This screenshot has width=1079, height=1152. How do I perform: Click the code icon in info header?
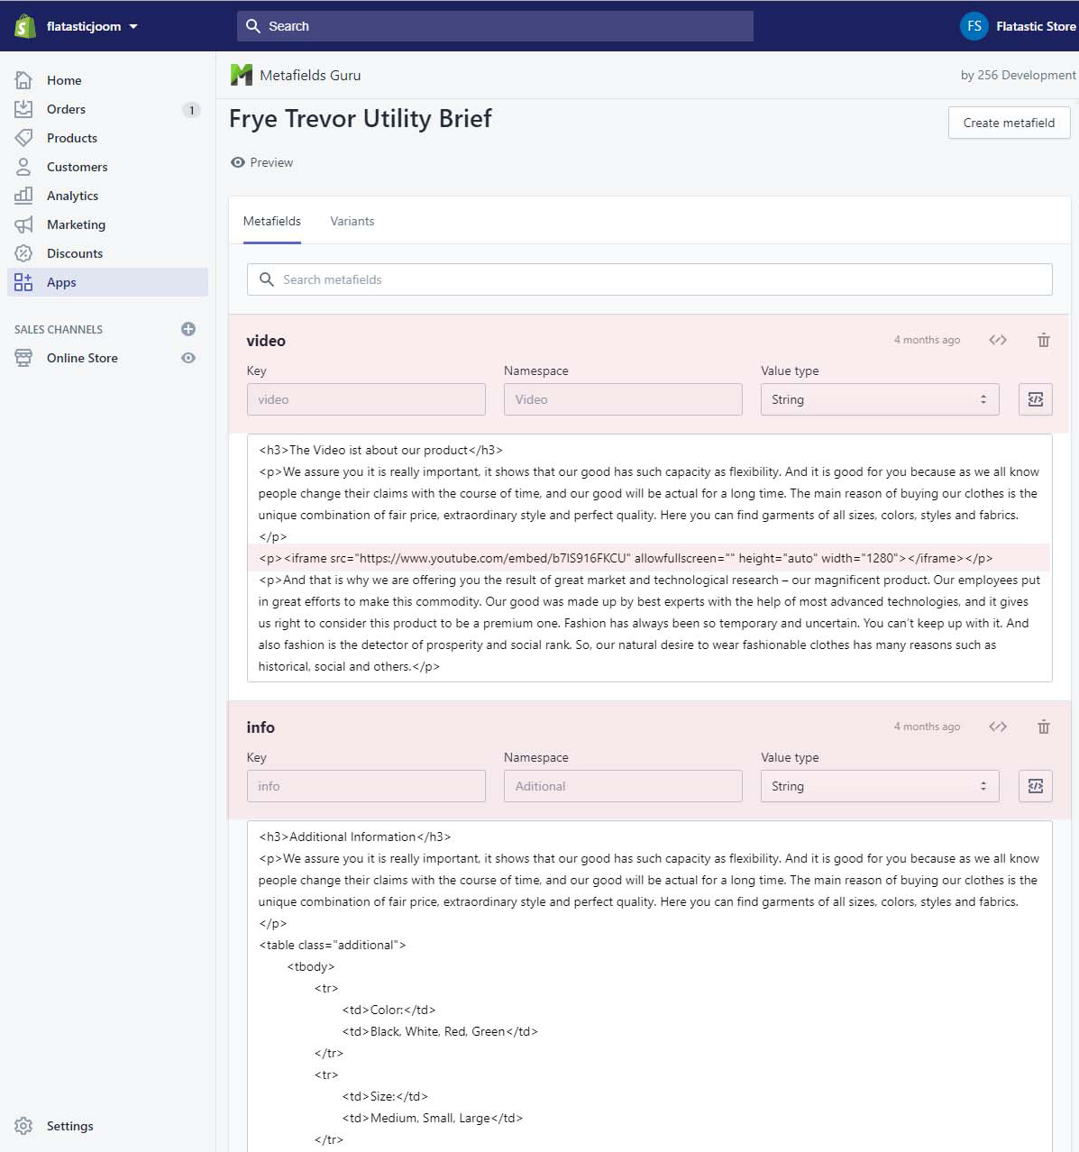coord(997,727)
